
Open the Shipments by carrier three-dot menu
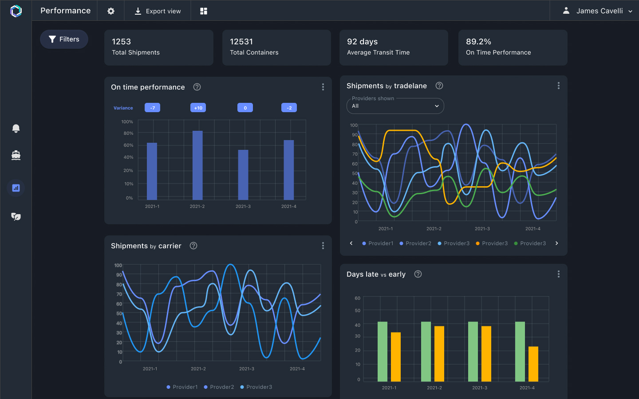[323, 245]
